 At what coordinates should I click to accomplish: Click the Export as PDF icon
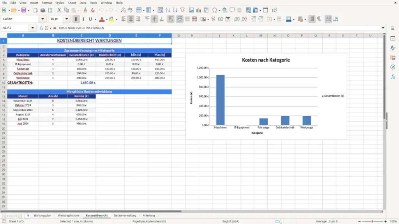click(x=35, y=10)
